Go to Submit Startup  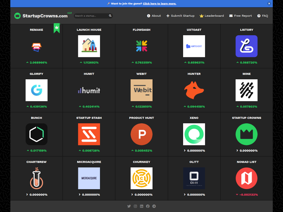tap(180, 16)
